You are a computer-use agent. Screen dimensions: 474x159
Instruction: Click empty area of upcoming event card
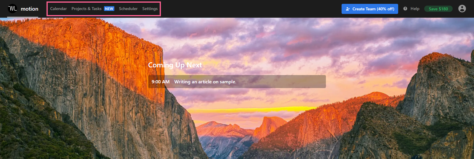(x=281, y=82)
